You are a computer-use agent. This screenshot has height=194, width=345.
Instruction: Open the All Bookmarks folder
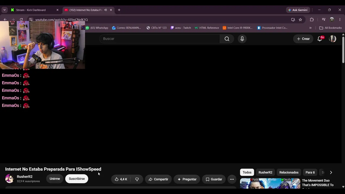(330, 28)
